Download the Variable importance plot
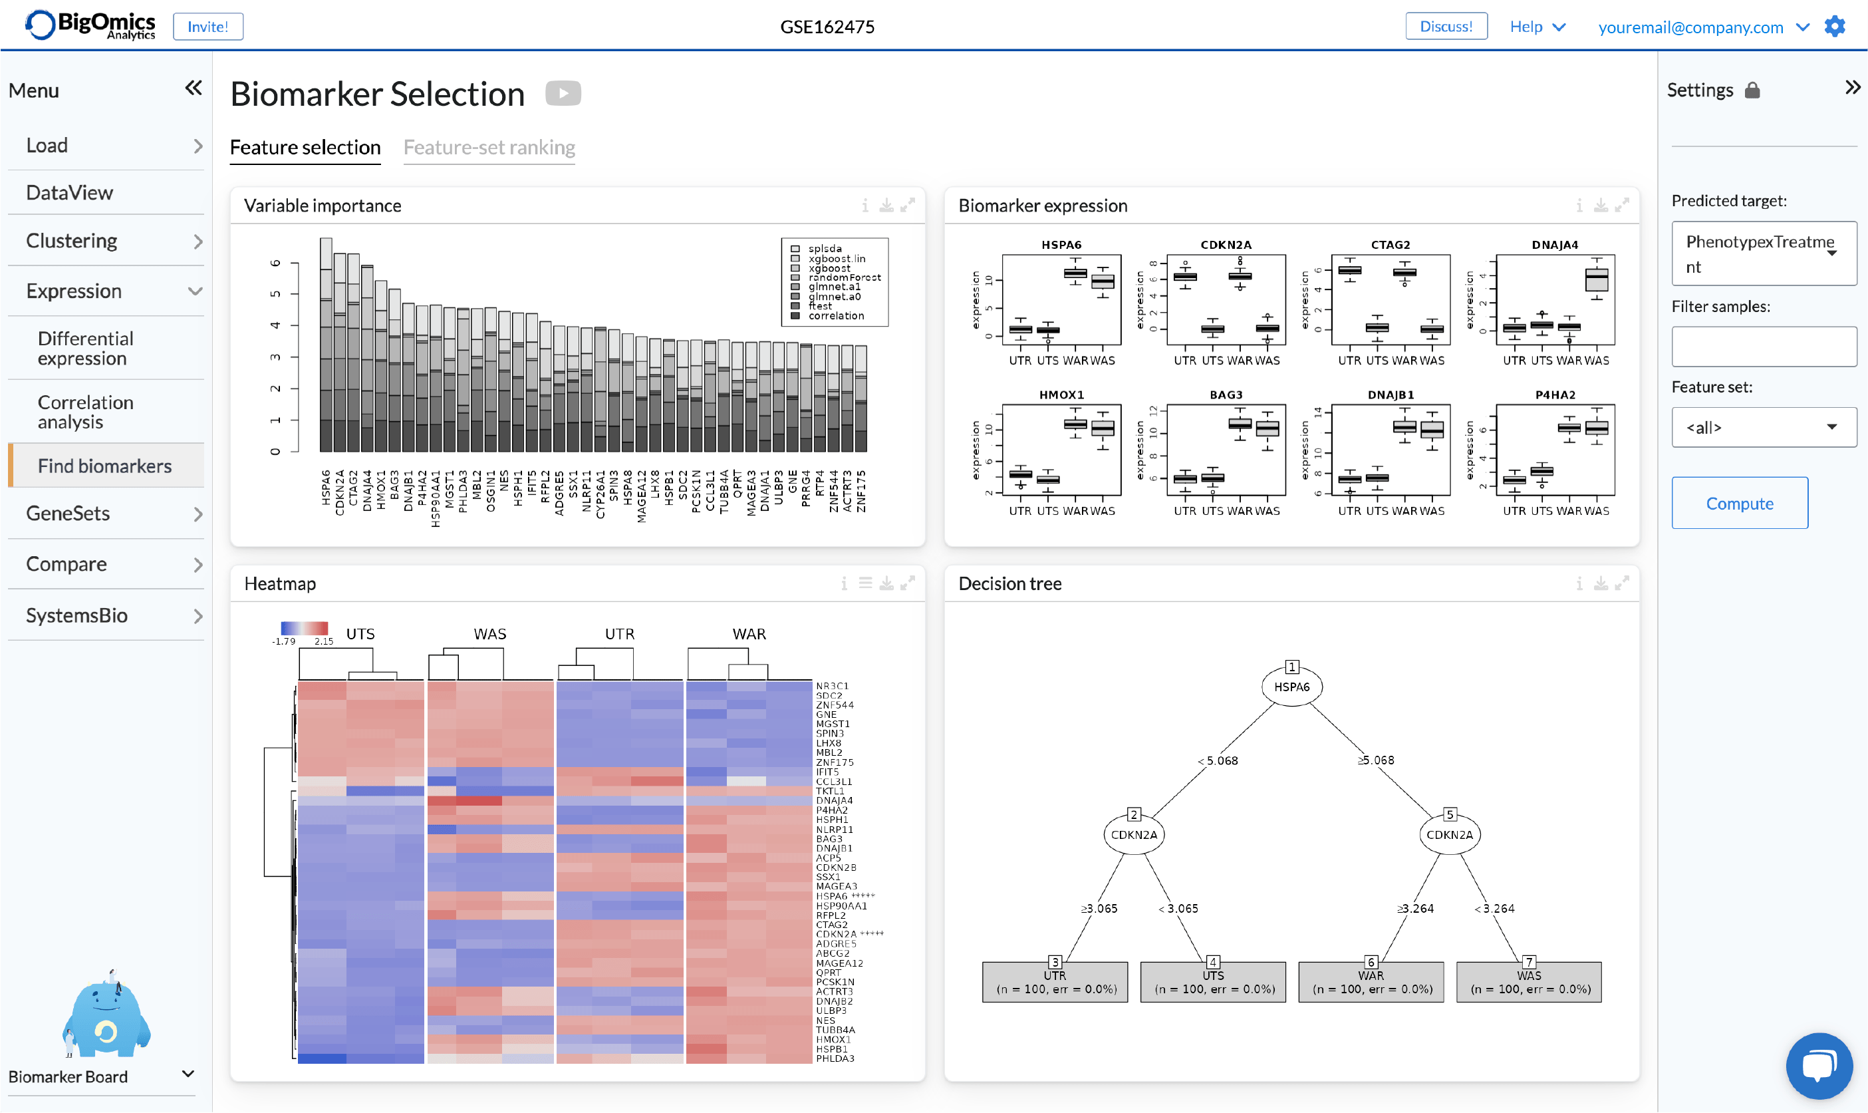Viewport: 1868px width, 1113px height. coord(886,206)
